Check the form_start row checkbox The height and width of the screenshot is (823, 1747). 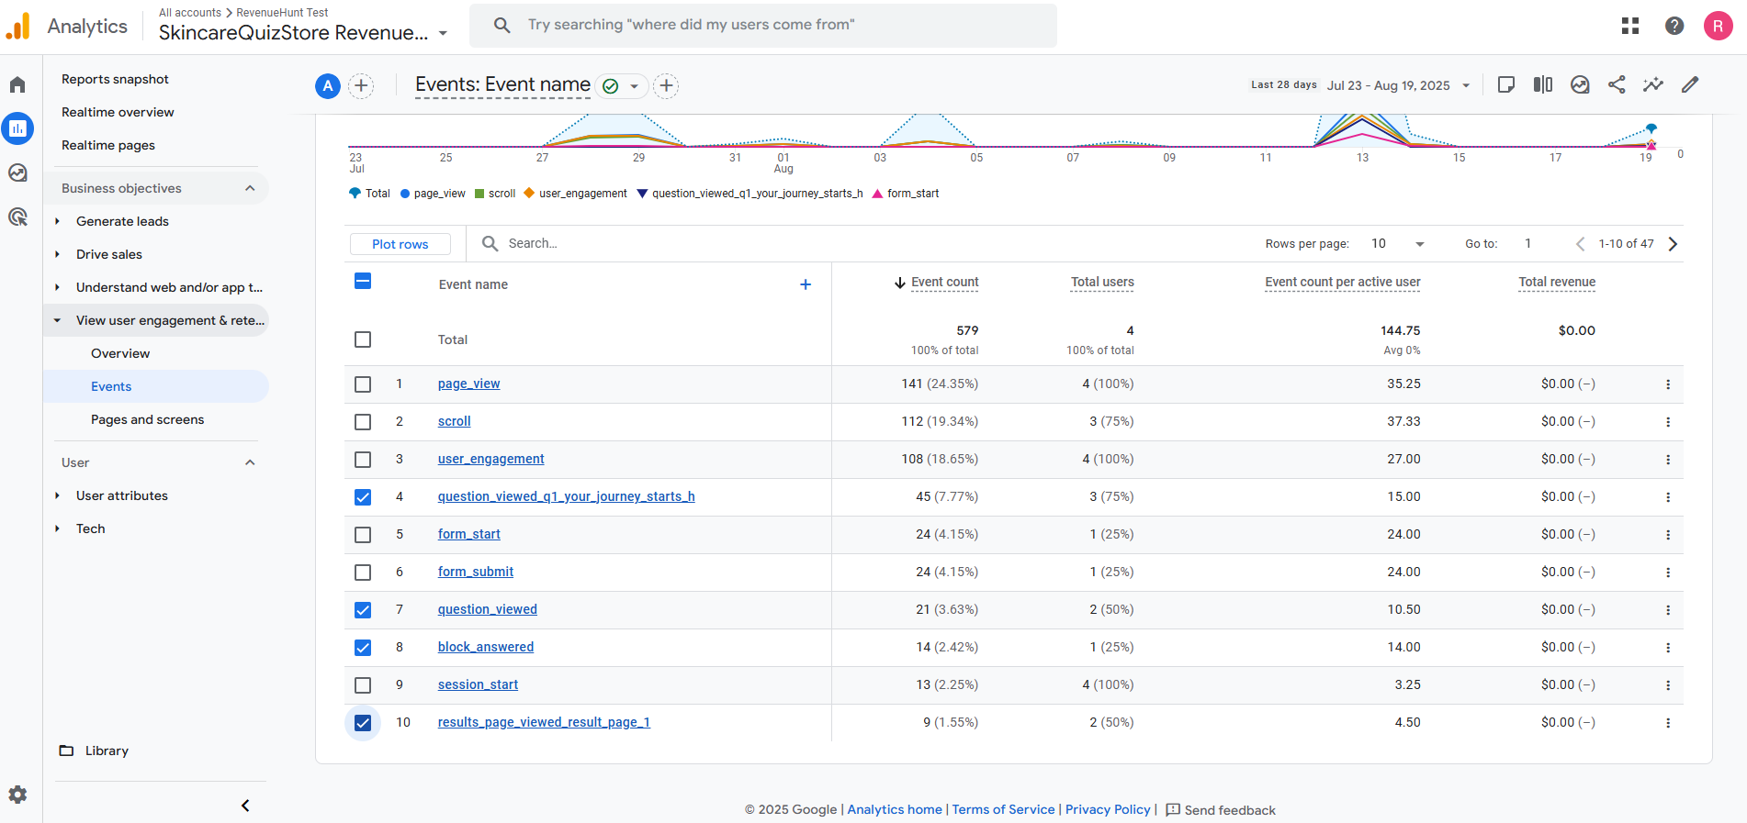tap(363, 535)
